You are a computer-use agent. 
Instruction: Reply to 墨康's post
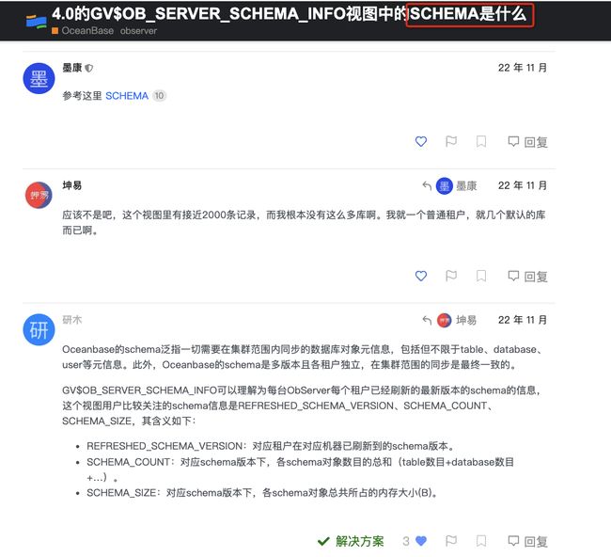point(527,141)
